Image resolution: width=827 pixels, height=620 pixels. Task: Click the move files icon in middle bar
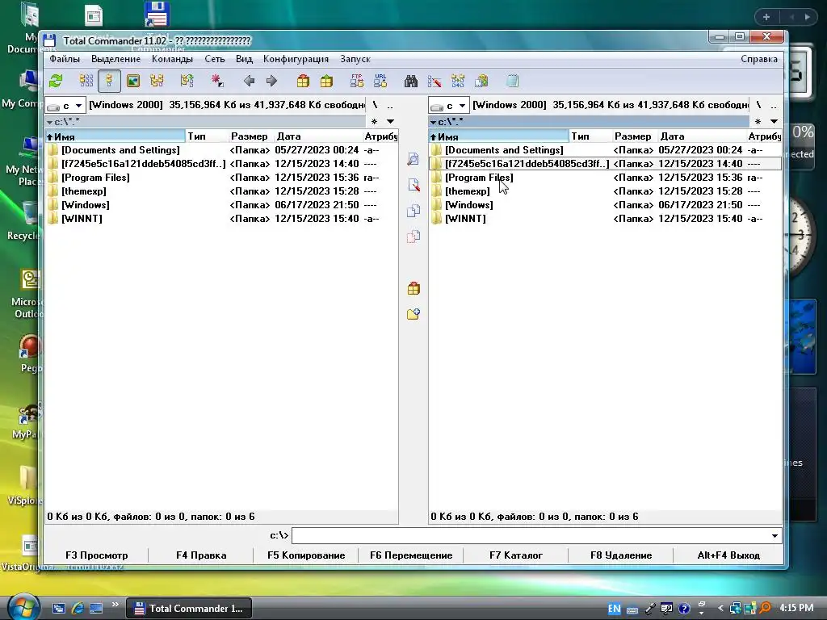pyautogui.click(x=413, y=237)
